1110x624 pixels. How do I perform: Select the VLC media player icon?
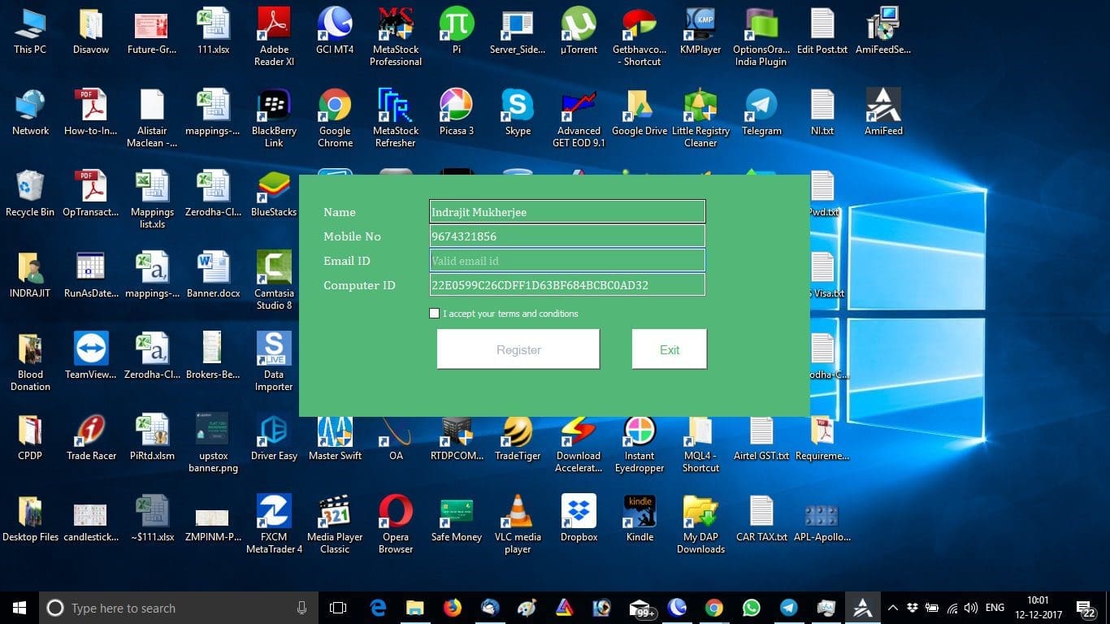coord(518,524)
